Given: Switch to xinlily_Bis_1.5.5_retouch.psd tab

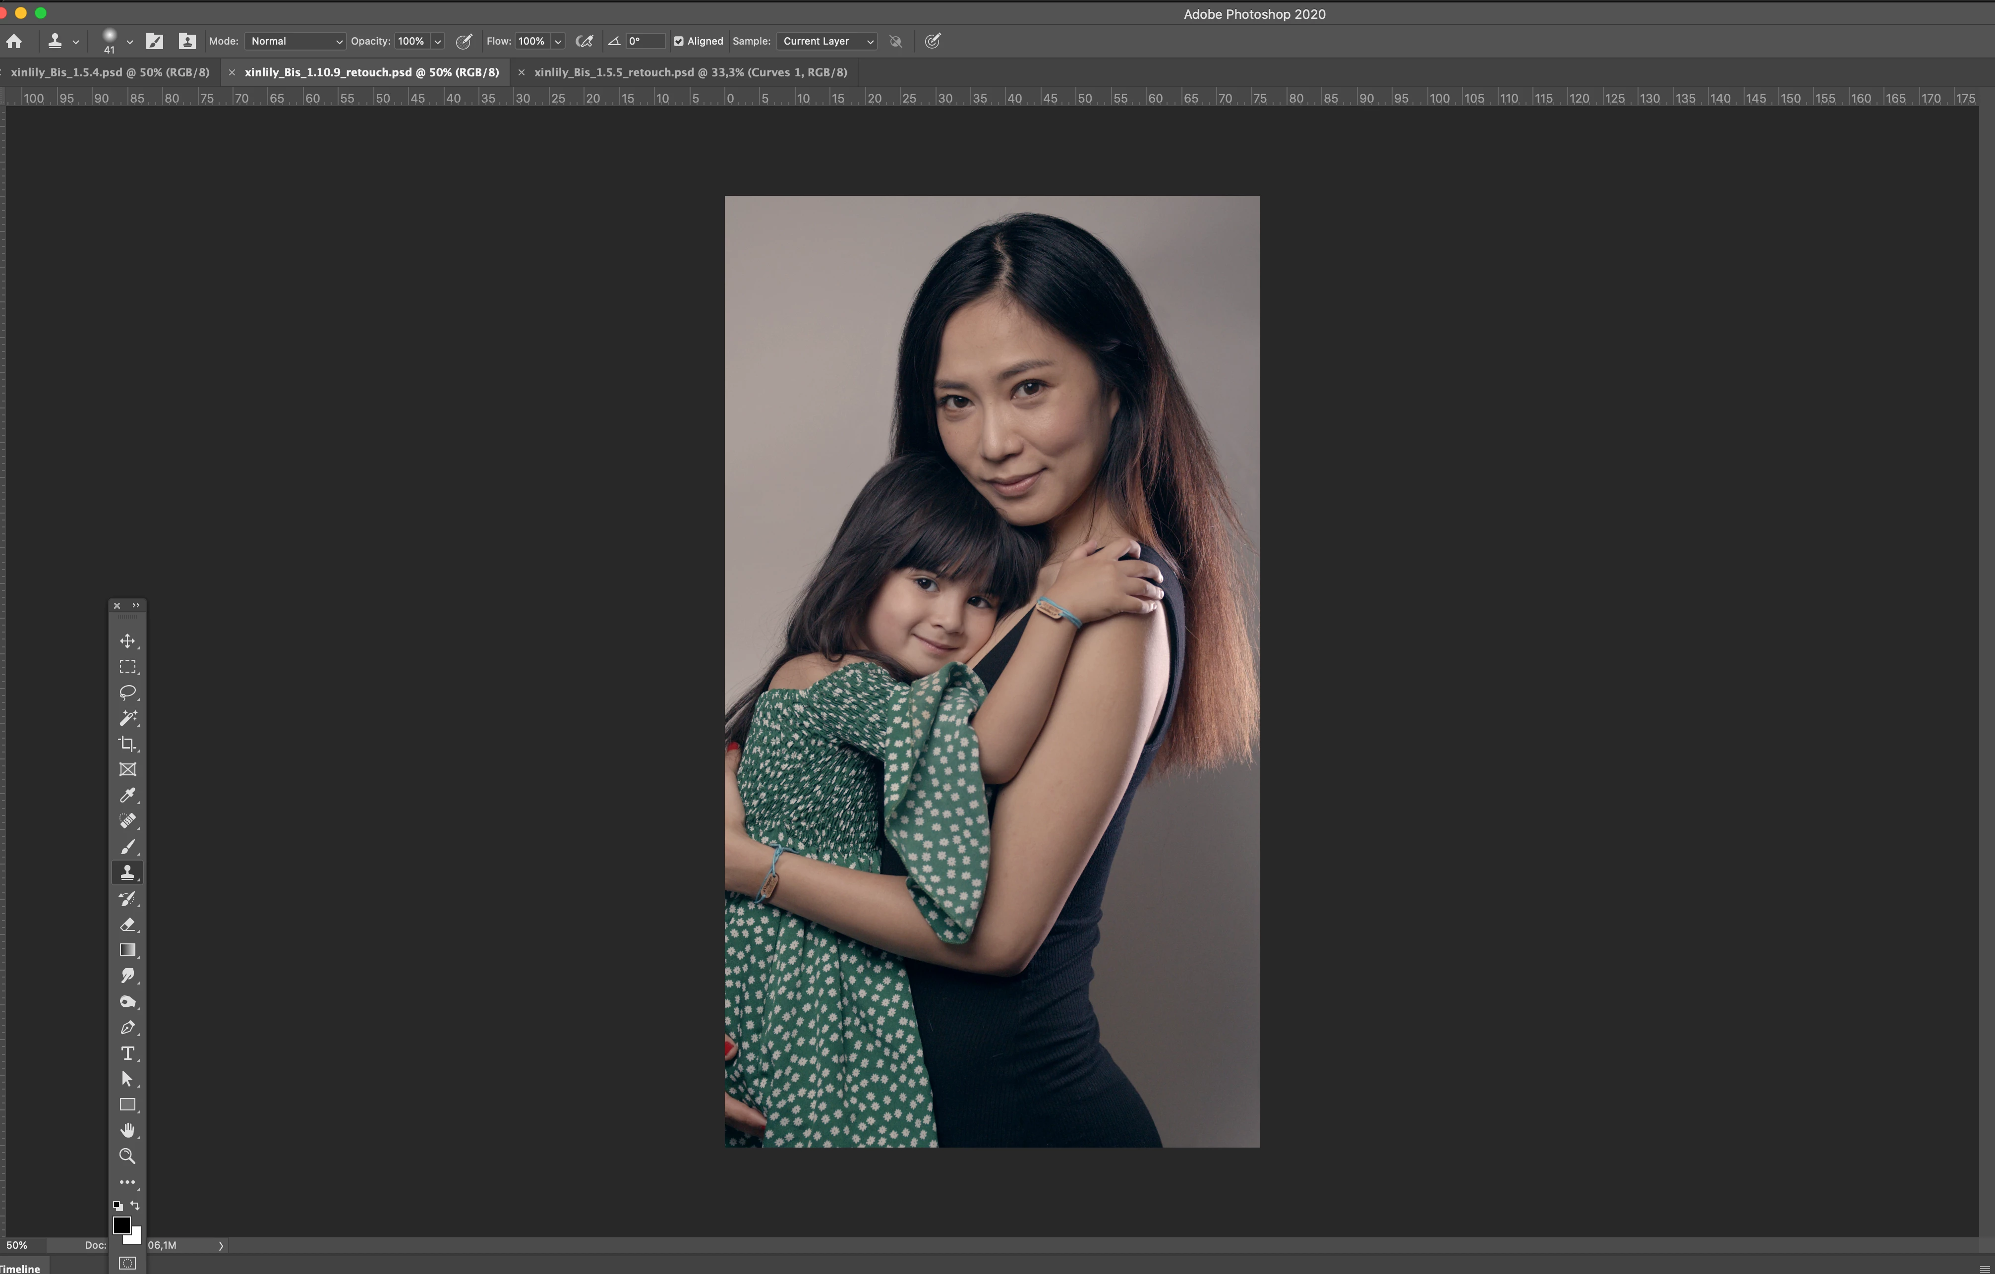Looking at the screenshot, I should (690, 73).
